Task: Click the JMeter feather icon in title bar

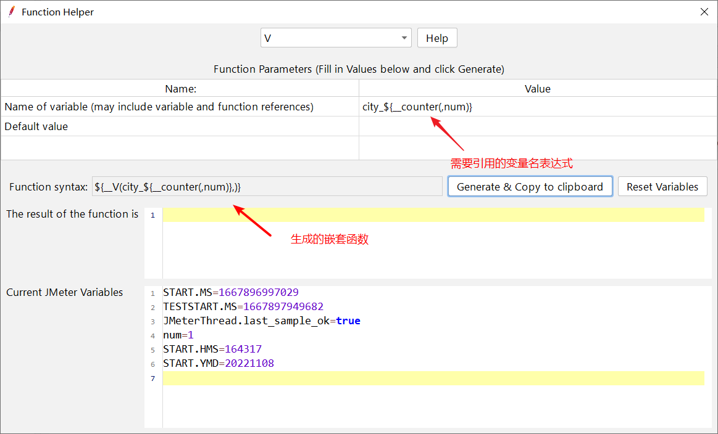Action: click(11, 12)
